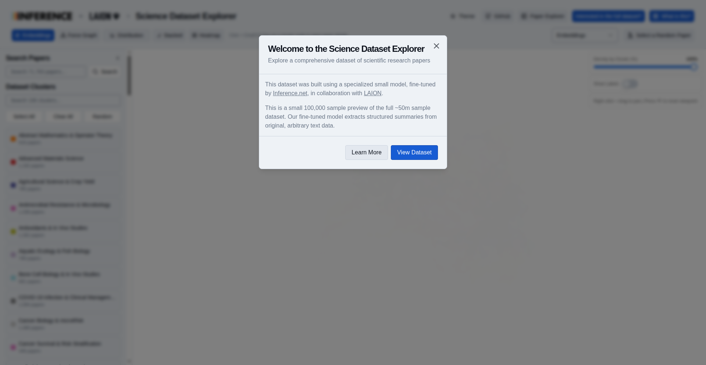Click the search papers input field

46,72
